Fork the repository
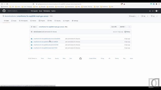Screen dimensions: 161x90 (x=153, y=16)
